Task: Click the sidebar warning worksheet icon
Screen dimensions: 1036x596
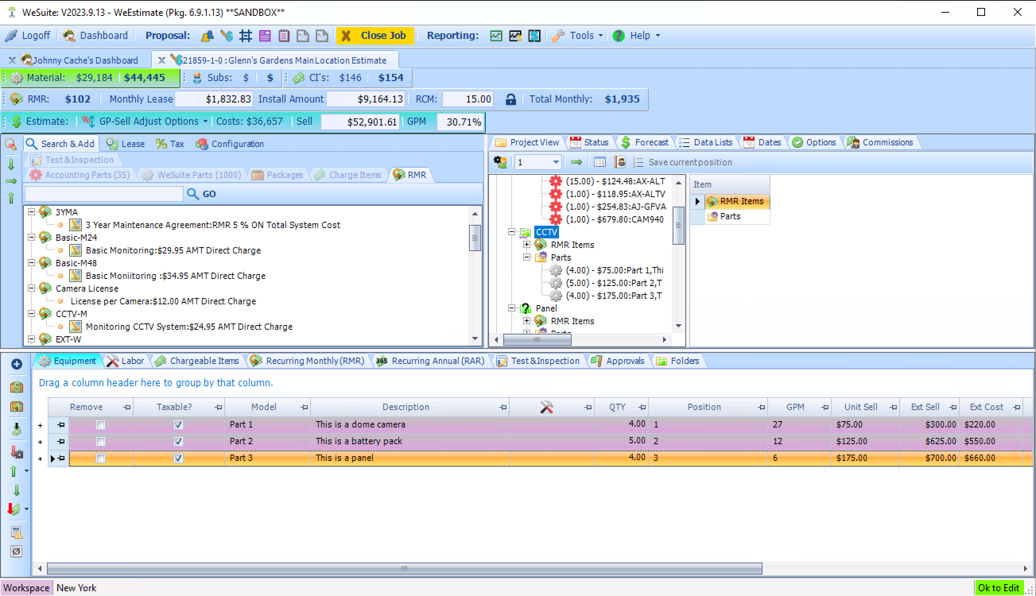Action: [16, 533]
